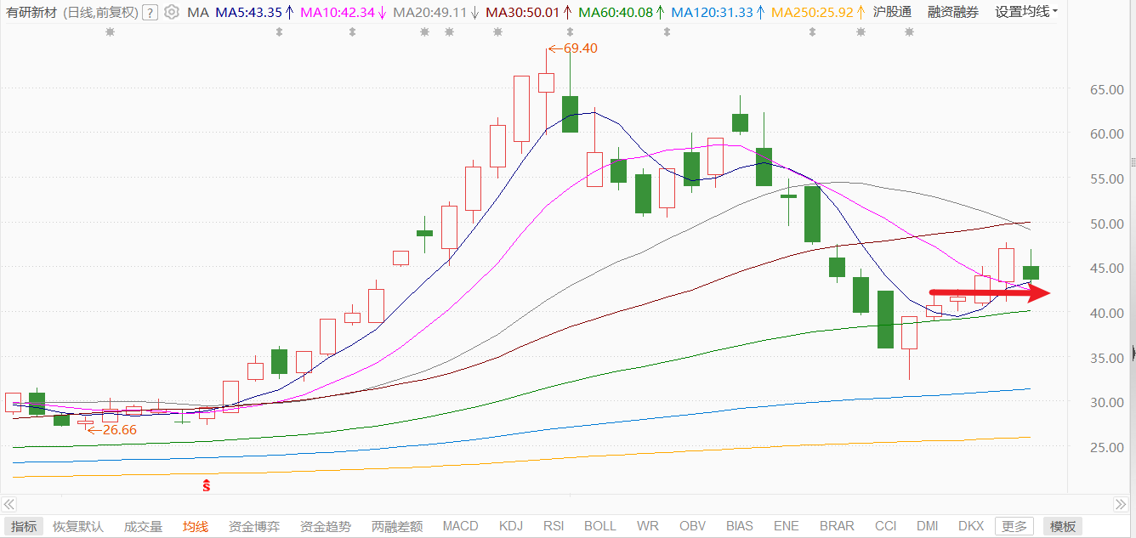Viewport: 1136px width, 538px height.
Task: Open the 设置均线 dropdown
Action: click(1026, 12)
